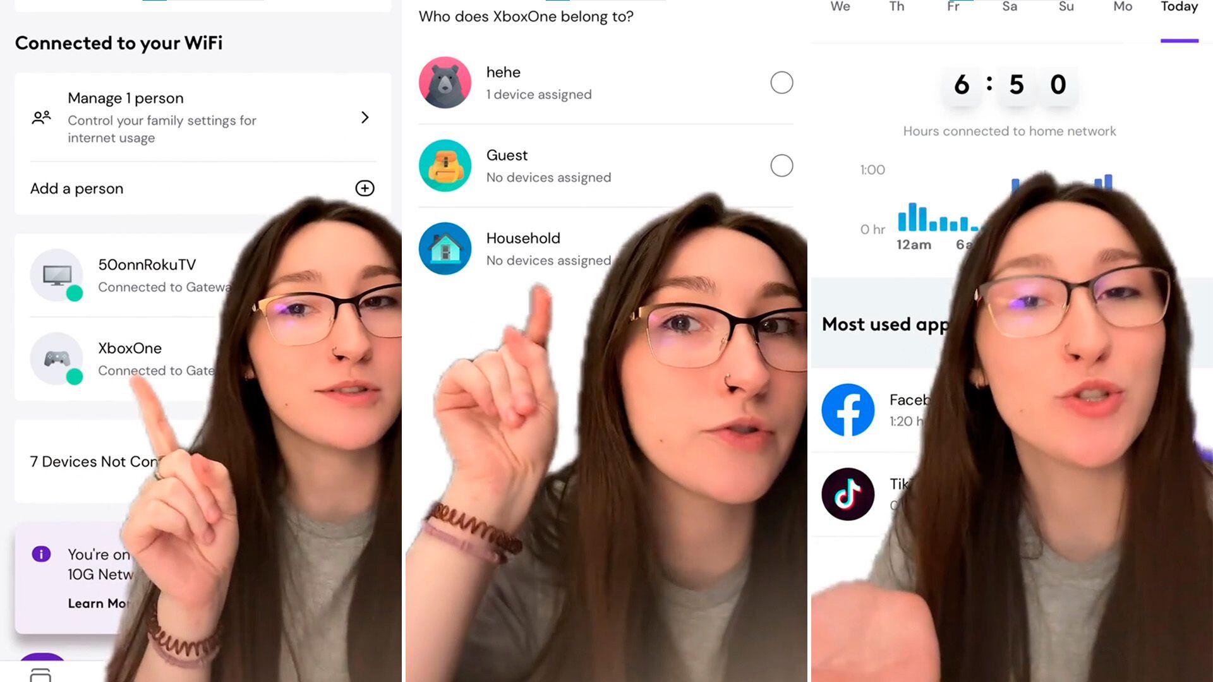Viewport: 1213px width, 682px height.
Task: Click the Household profile icon
Action: pos(444,248)
